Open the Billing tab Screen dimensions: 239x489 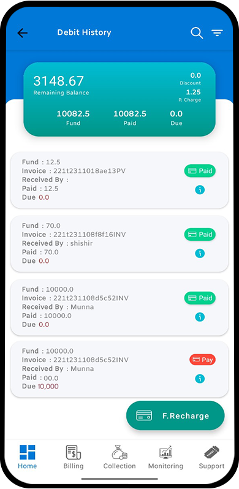tap(74, 457)
